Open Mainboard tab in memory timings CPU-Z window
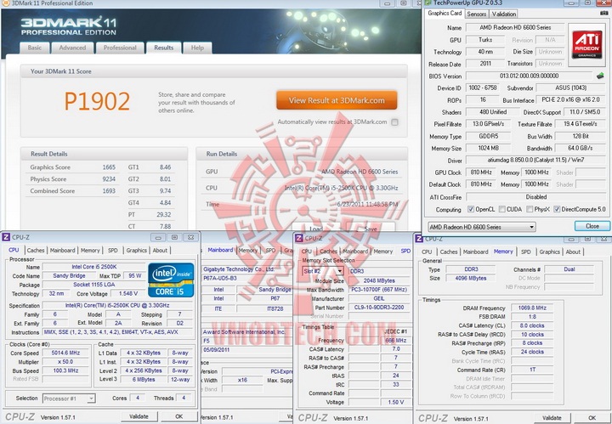The image size is (612, 424). coord(475,252)
